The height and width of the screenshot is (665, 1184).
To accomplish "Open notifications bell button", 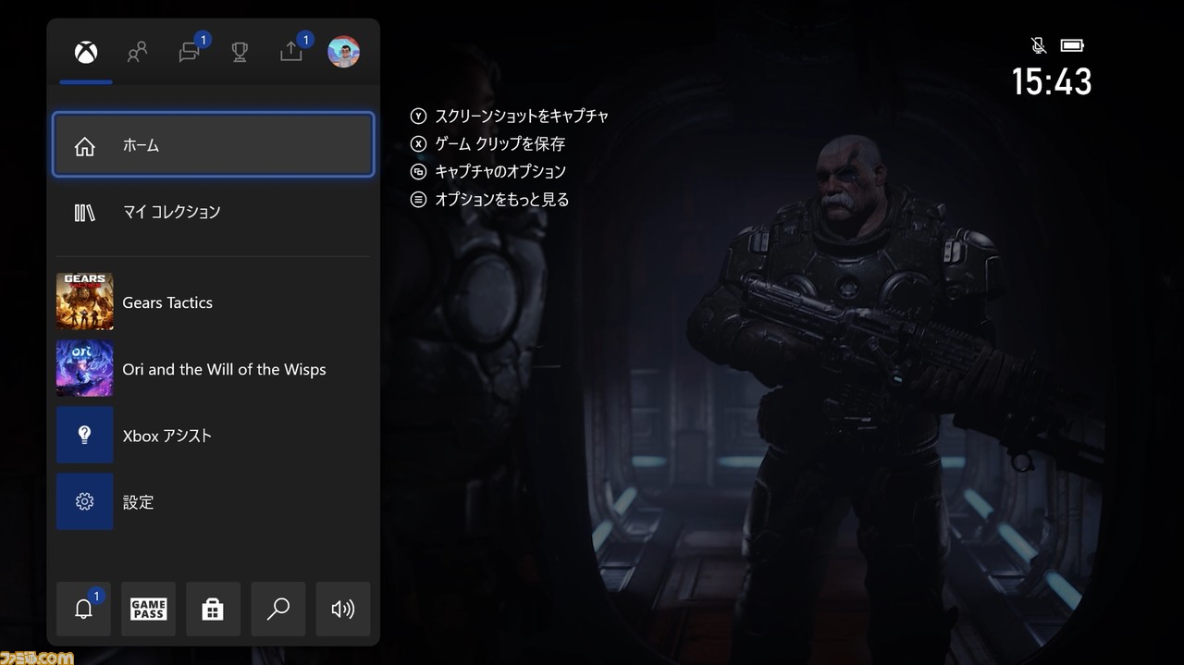I will (x=83, y=609).
